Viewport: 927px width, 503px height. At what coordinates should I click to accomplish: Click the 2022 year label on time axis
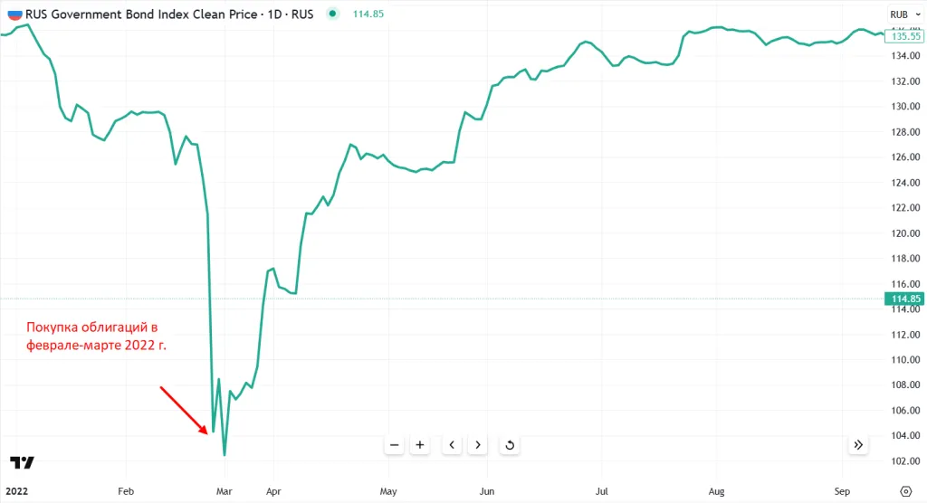[x=18, y=491]
